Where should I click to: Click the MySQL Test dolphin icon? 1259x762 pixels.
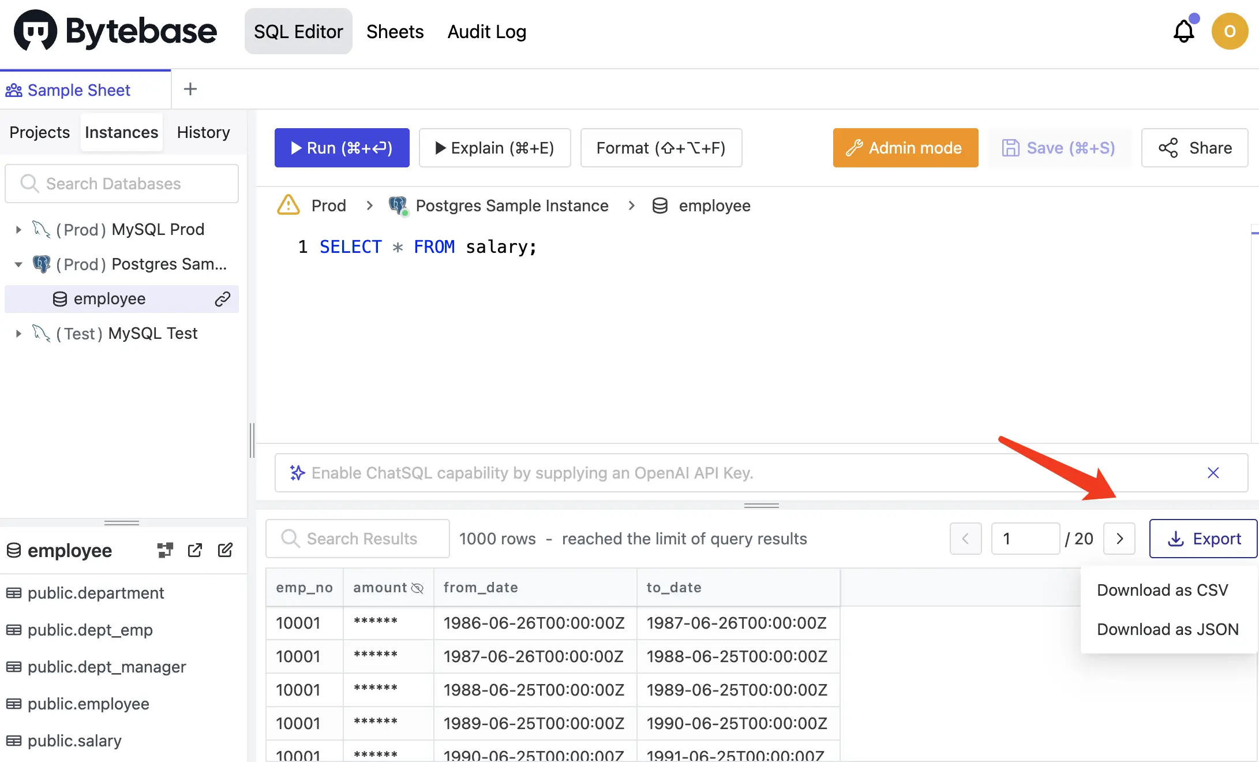tap(42, 333)
